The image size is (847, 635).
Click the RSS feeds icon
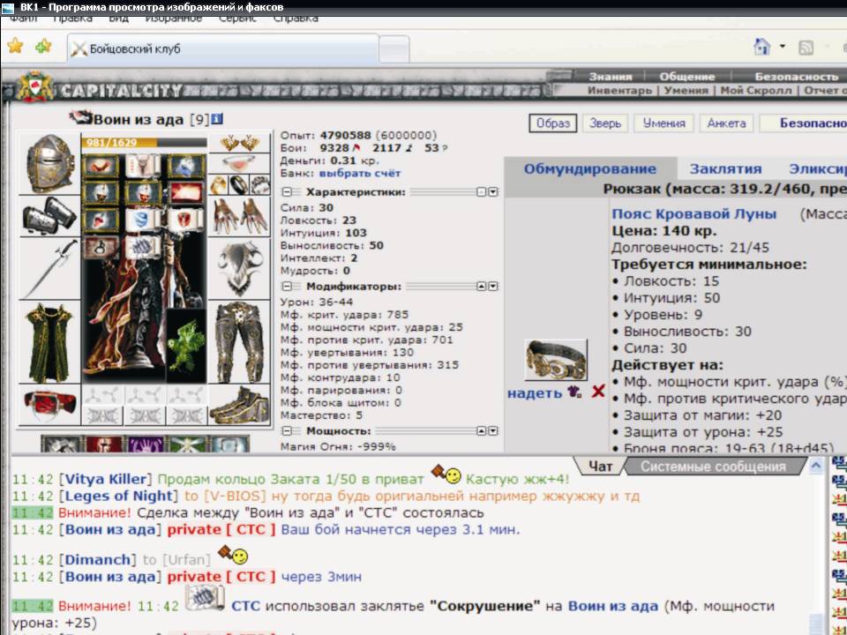click(x=806, y=48)
